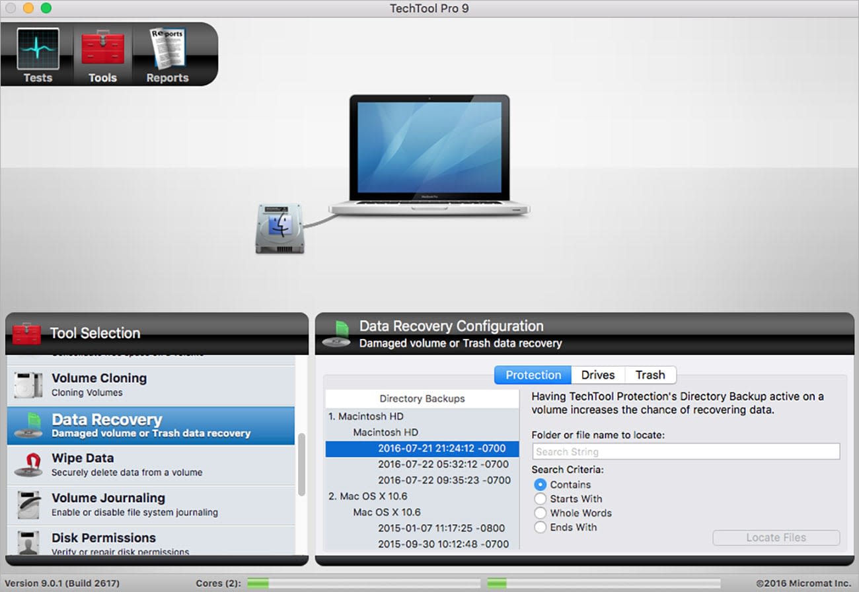Close the TechTool Pro 9 window

pyautogui.click(x=11, y=9)
